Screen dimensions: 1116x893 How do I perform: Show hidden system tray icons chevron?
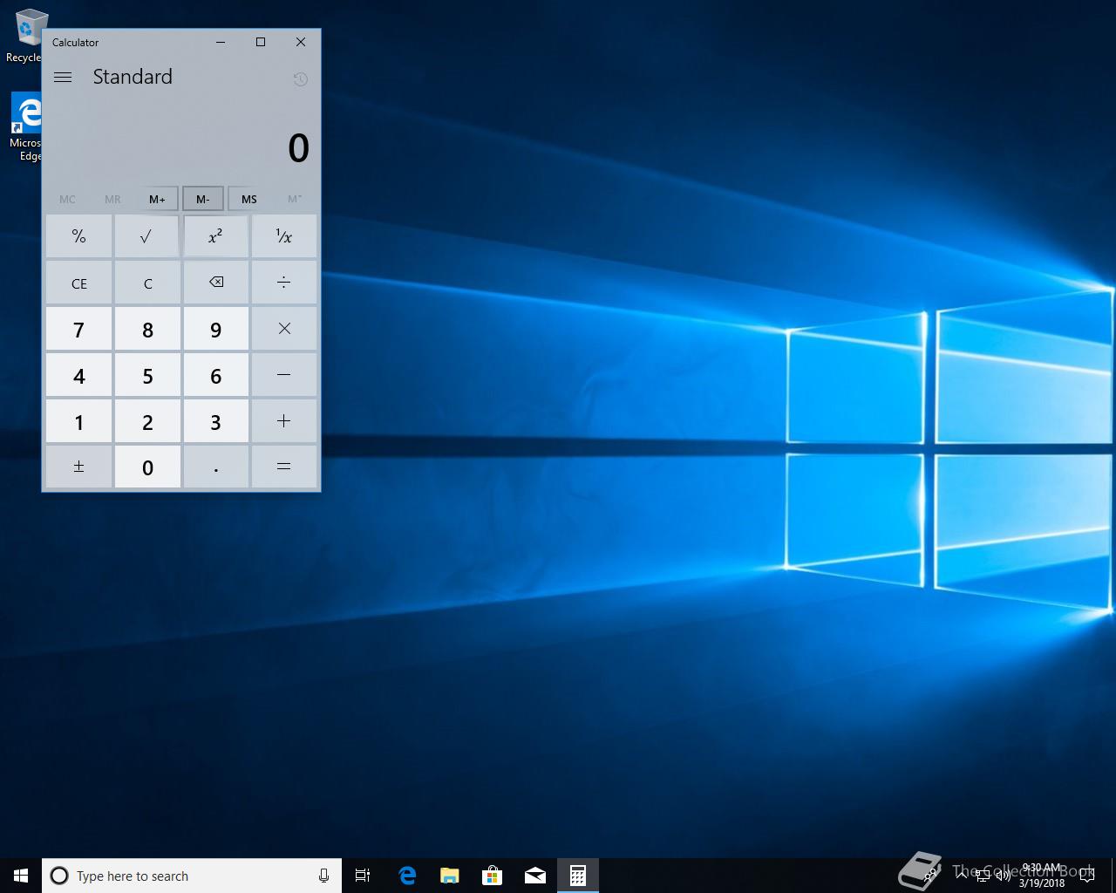click(961, 876)
